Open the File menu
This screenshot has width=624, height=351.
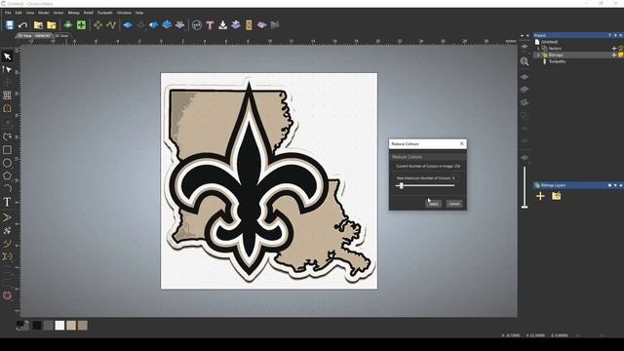pos(8,13)
